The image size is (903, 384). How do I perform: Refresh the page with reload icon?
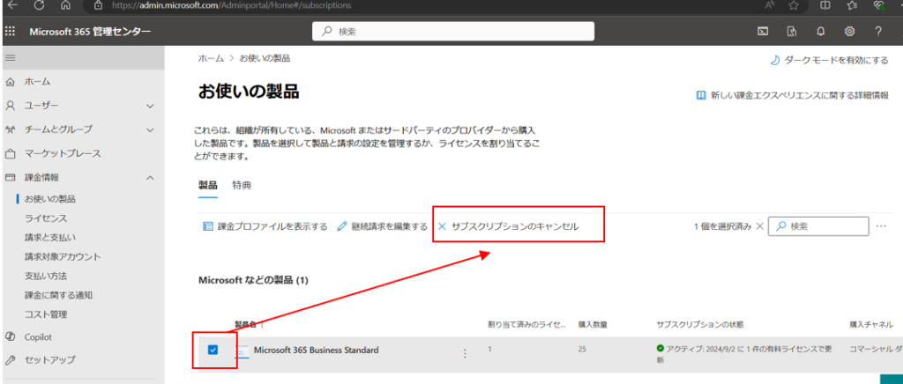39,5
